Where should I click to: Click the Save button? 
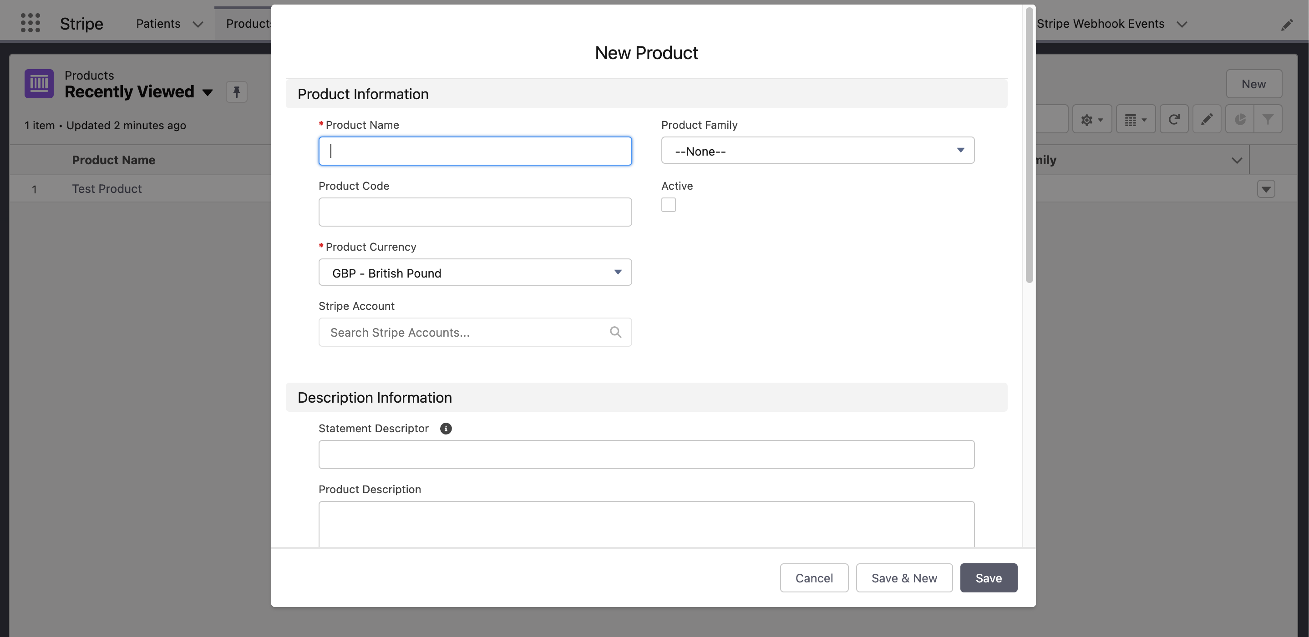pos(989,577)
